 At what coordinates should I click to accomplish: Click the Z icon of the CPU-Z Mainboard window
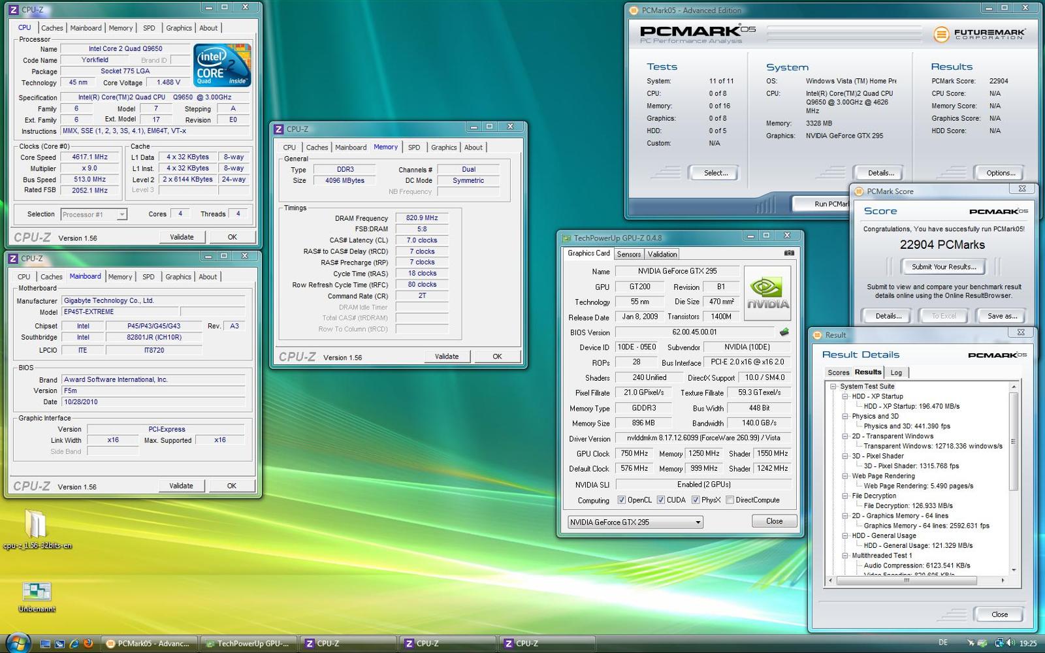[13, 259]
